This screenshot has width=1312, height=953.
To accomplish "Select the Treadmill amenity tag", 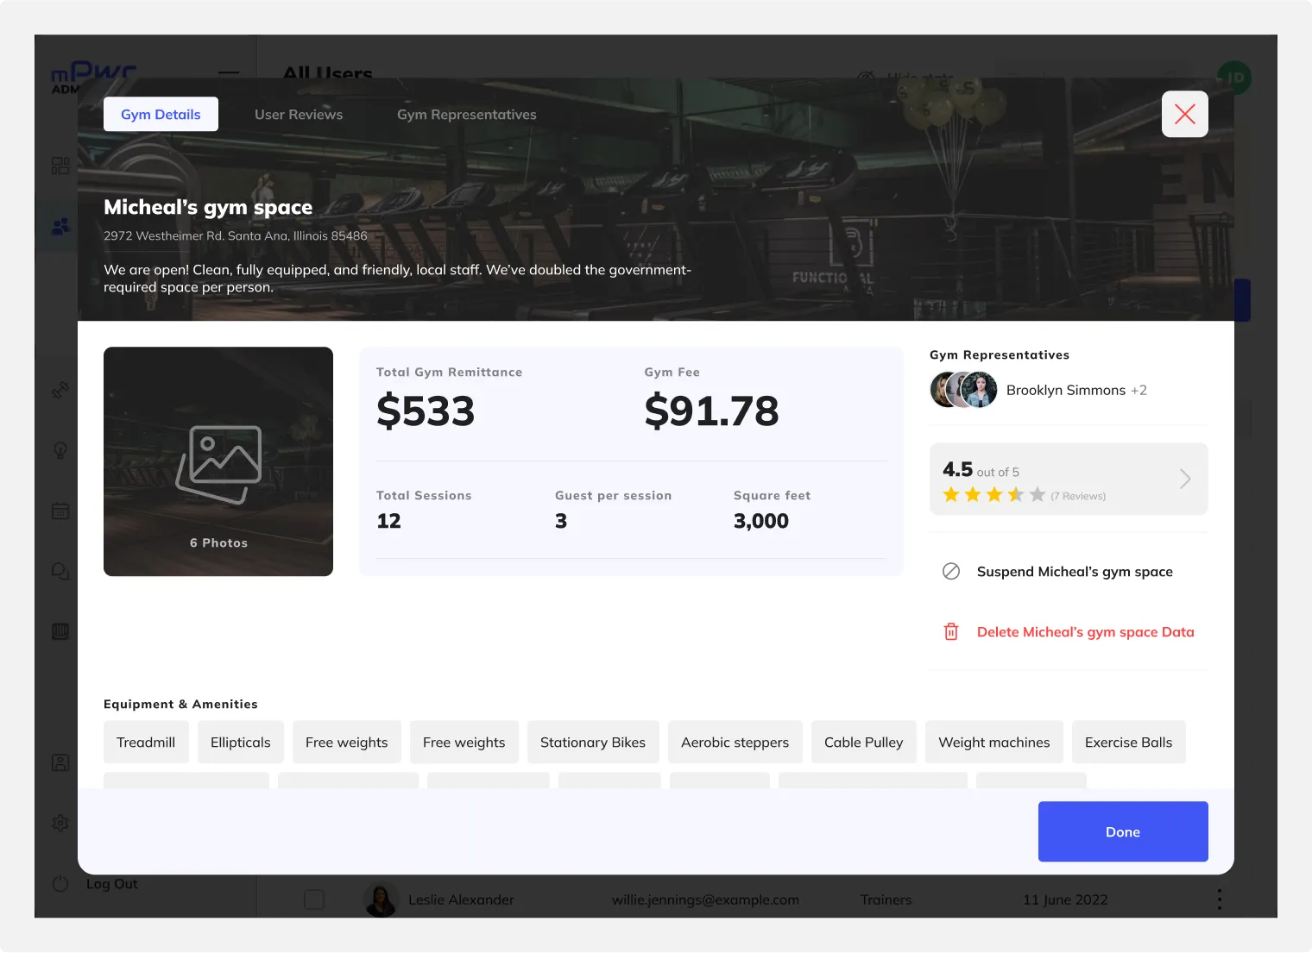I will coord(146,742).
